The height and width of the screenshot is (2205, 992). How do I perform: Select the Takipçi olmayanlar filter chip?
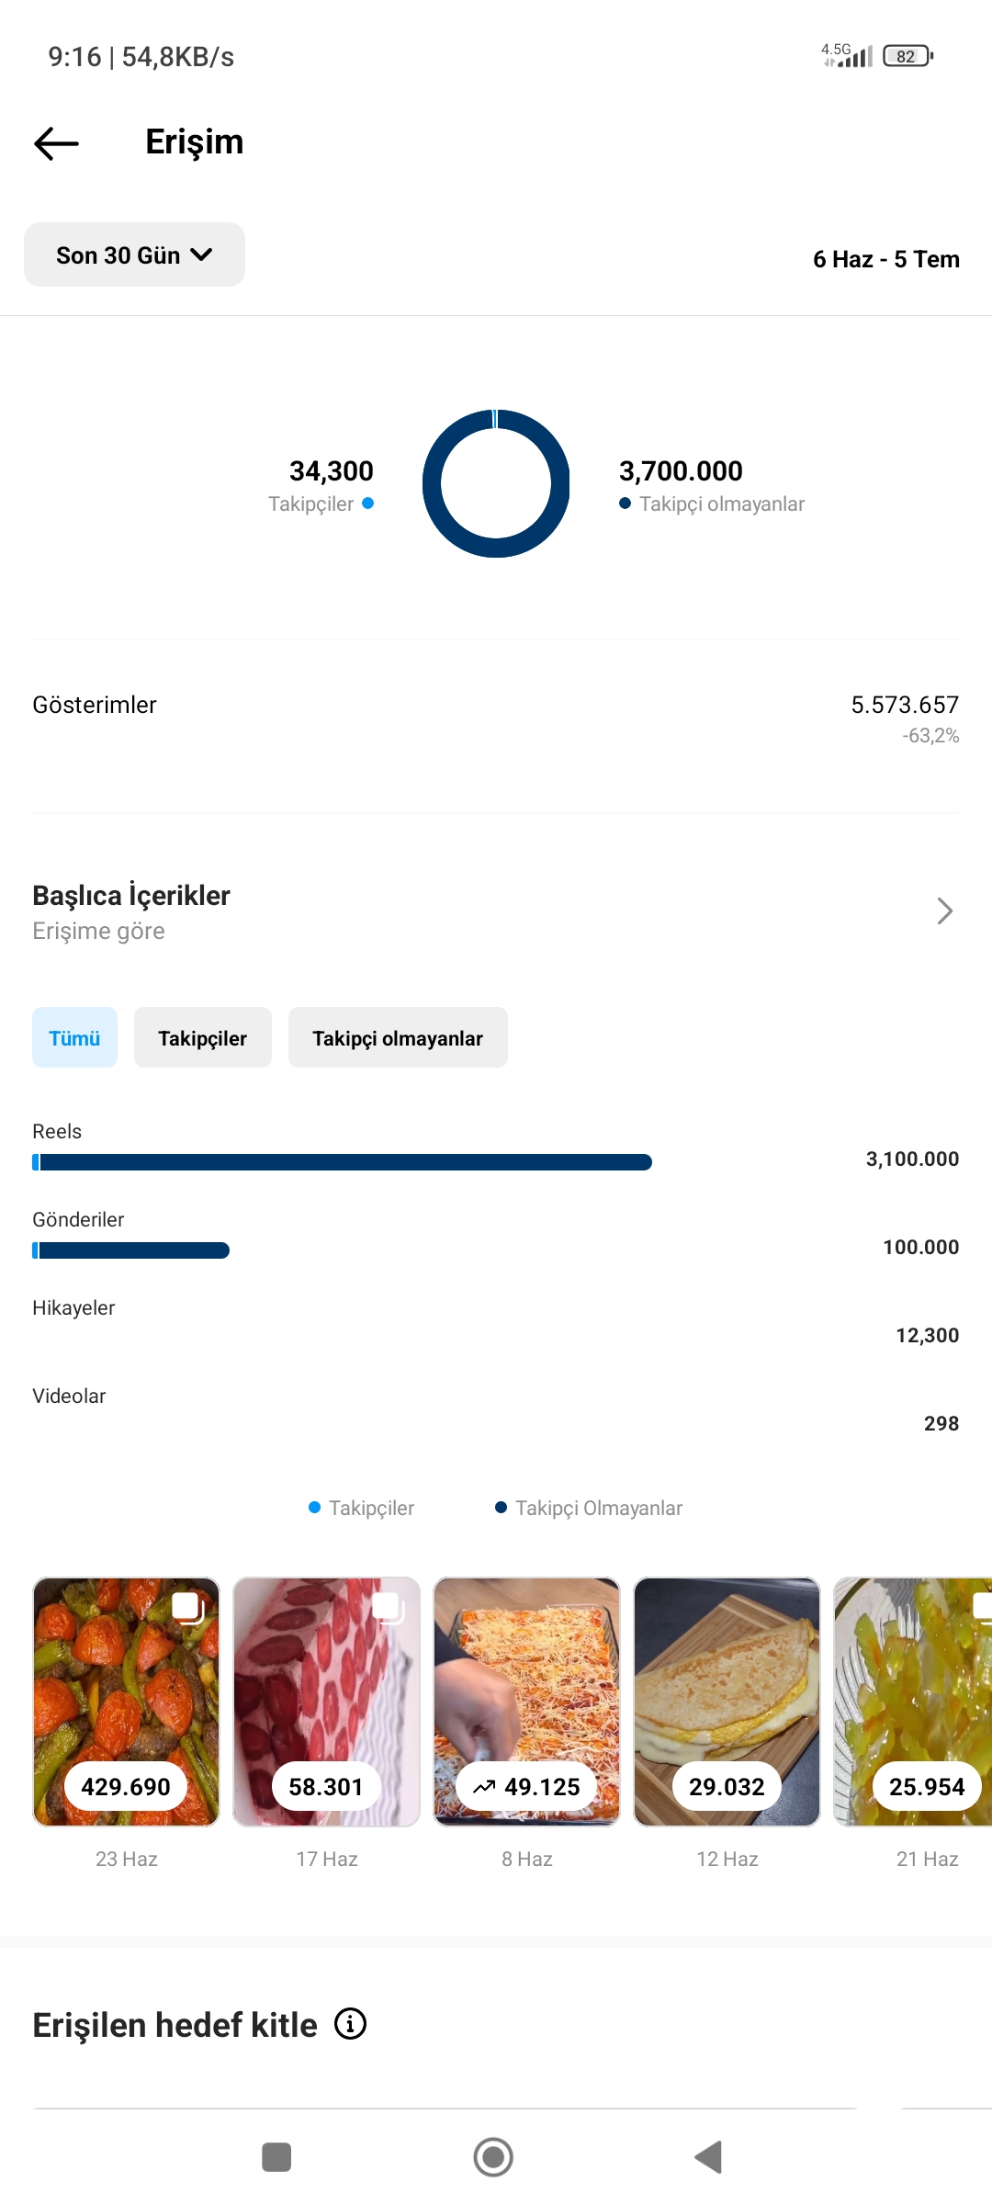(398, 1037)
